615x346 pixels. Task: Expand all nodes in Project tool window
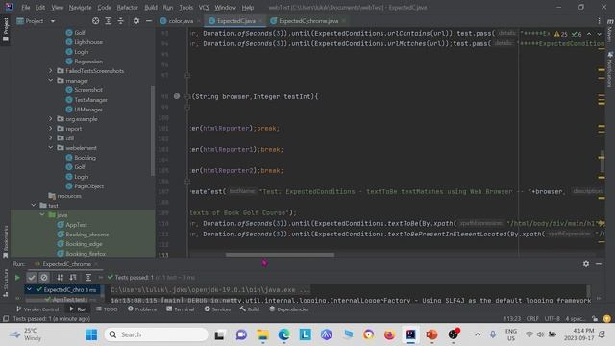(x=109, y=21)
